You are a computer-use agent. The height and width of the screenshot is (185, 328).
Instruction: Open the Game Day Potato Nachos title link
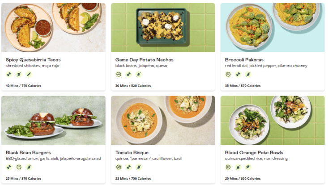pos(144,59)
